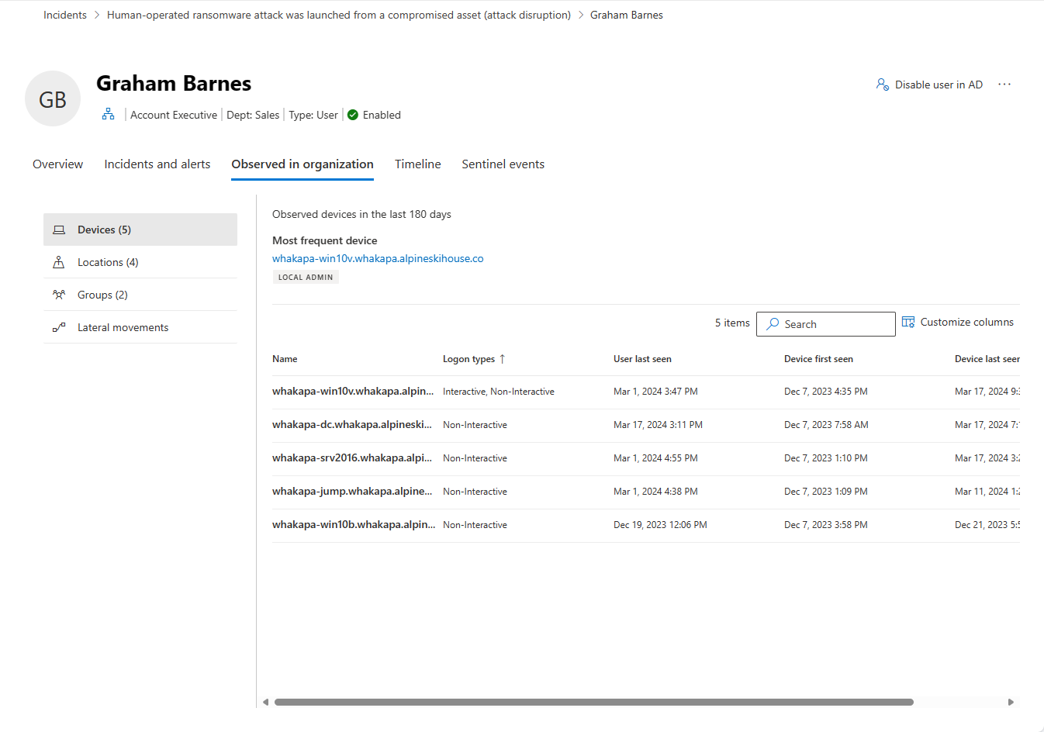Click the Customize columns icon
The width and height of the screenshot is (1044, 732).
click(x=908, y=323)
